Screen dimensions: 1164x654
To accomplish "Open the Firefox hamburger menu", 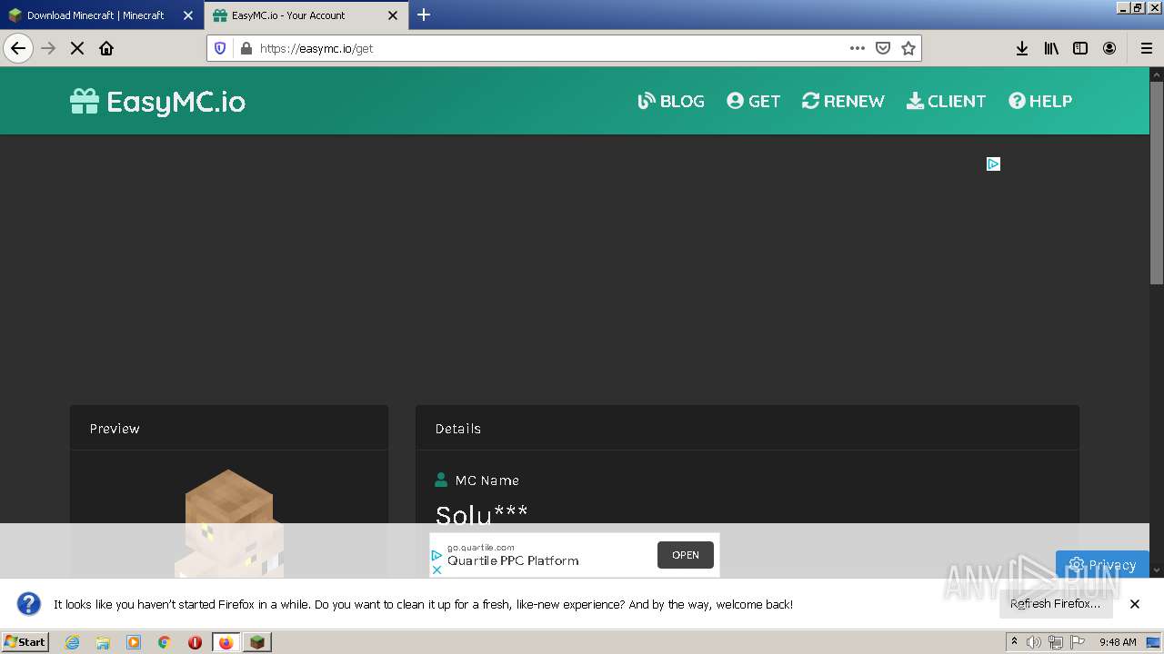I will pyautogui.click(x=1146, y=48).
